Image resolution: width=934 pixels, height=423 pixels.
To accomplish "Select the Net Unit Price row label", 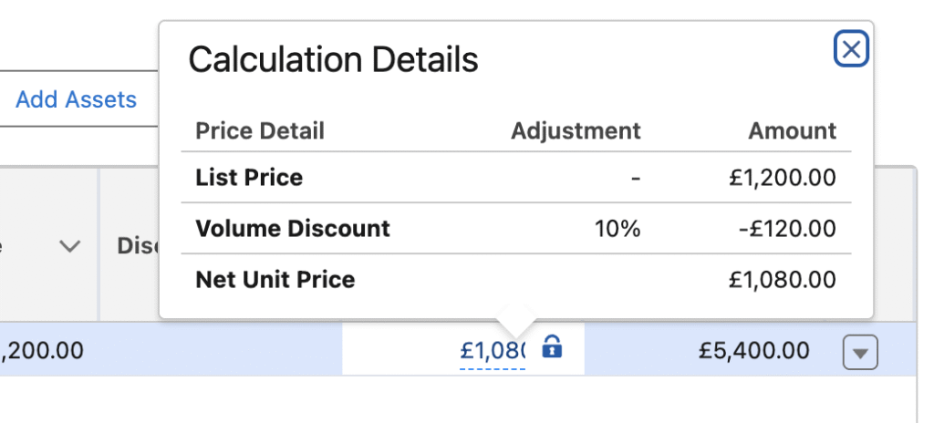I will click(275, 279).
